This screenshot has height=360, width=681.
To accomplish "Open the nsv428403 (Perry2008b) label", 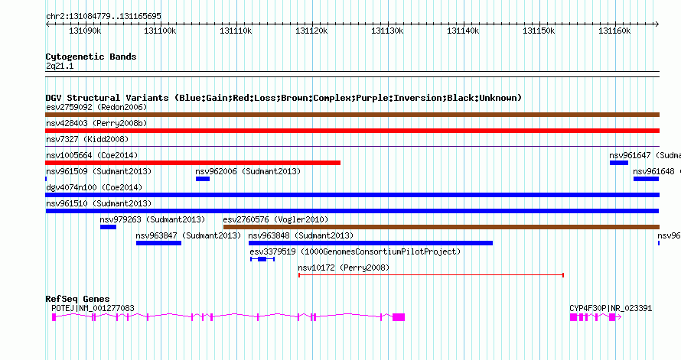I will [x=96, y=123].
